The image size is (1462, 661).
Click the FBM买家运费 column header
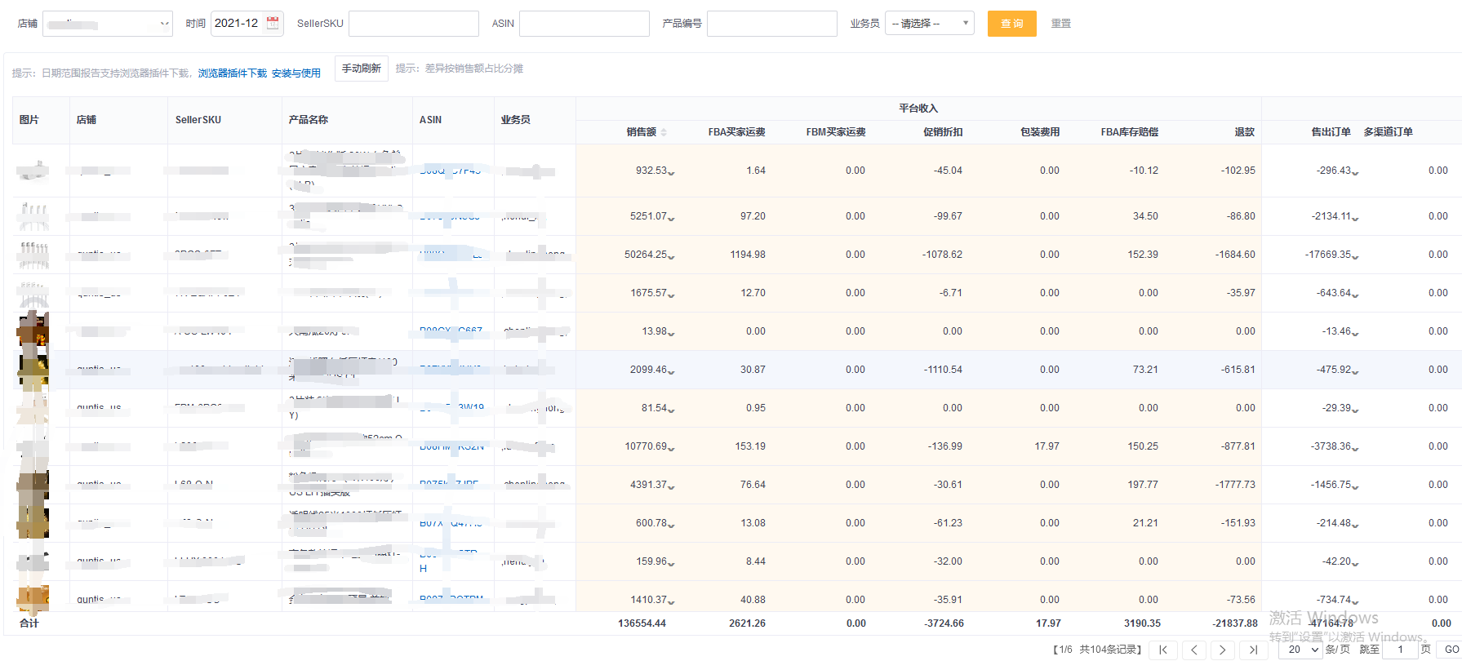pos(836,132)
